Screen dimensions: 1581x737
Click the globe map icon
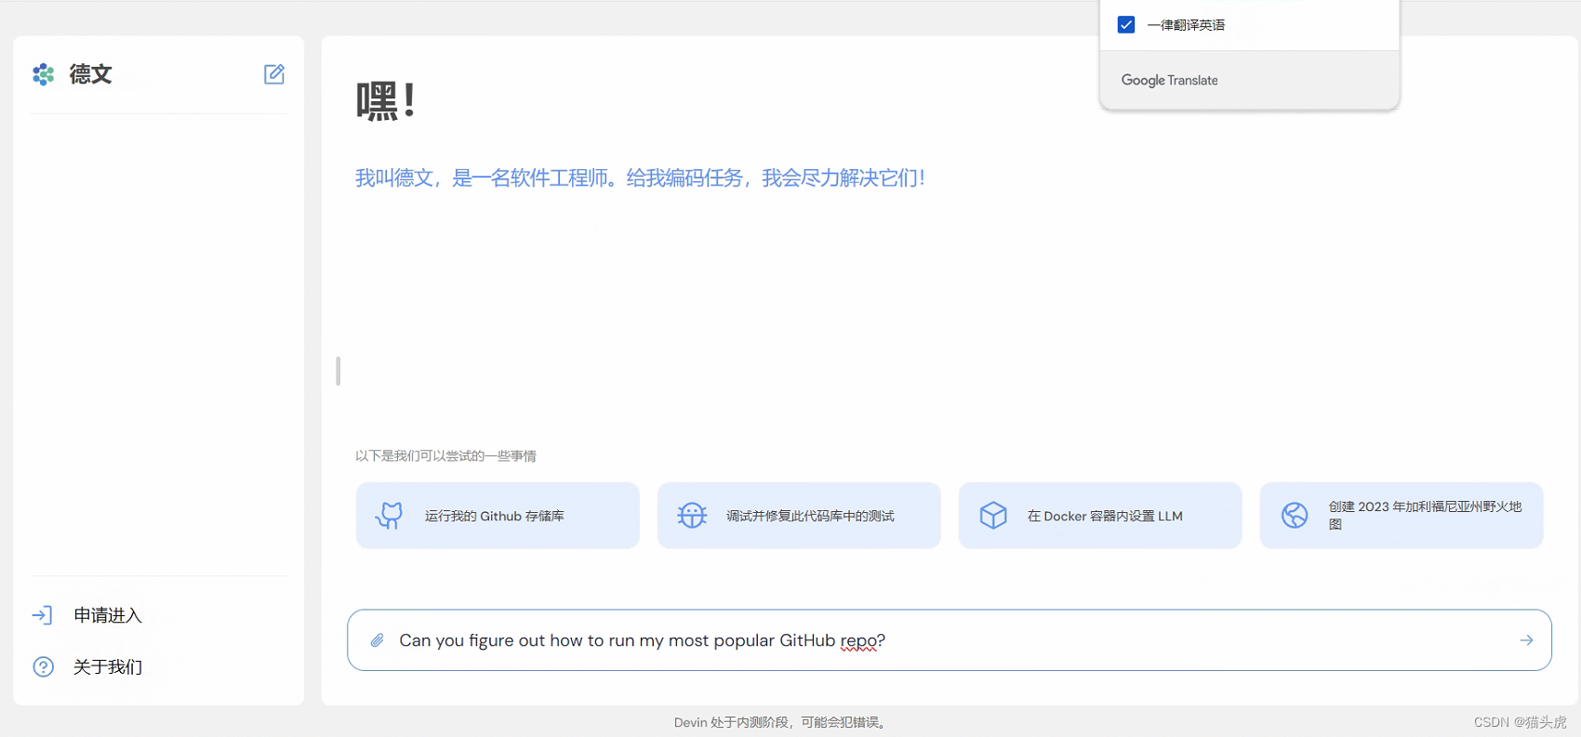tap(1295, 515)
